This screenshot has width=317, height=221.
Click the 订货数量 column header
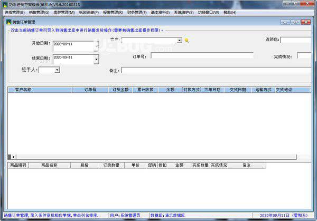pos(111,165)
